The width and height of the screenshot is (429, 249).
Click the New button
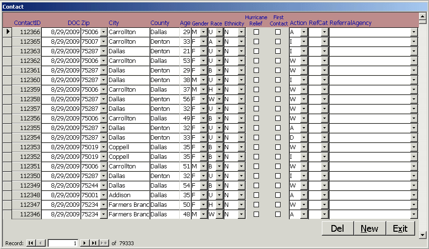pos(369,228)
